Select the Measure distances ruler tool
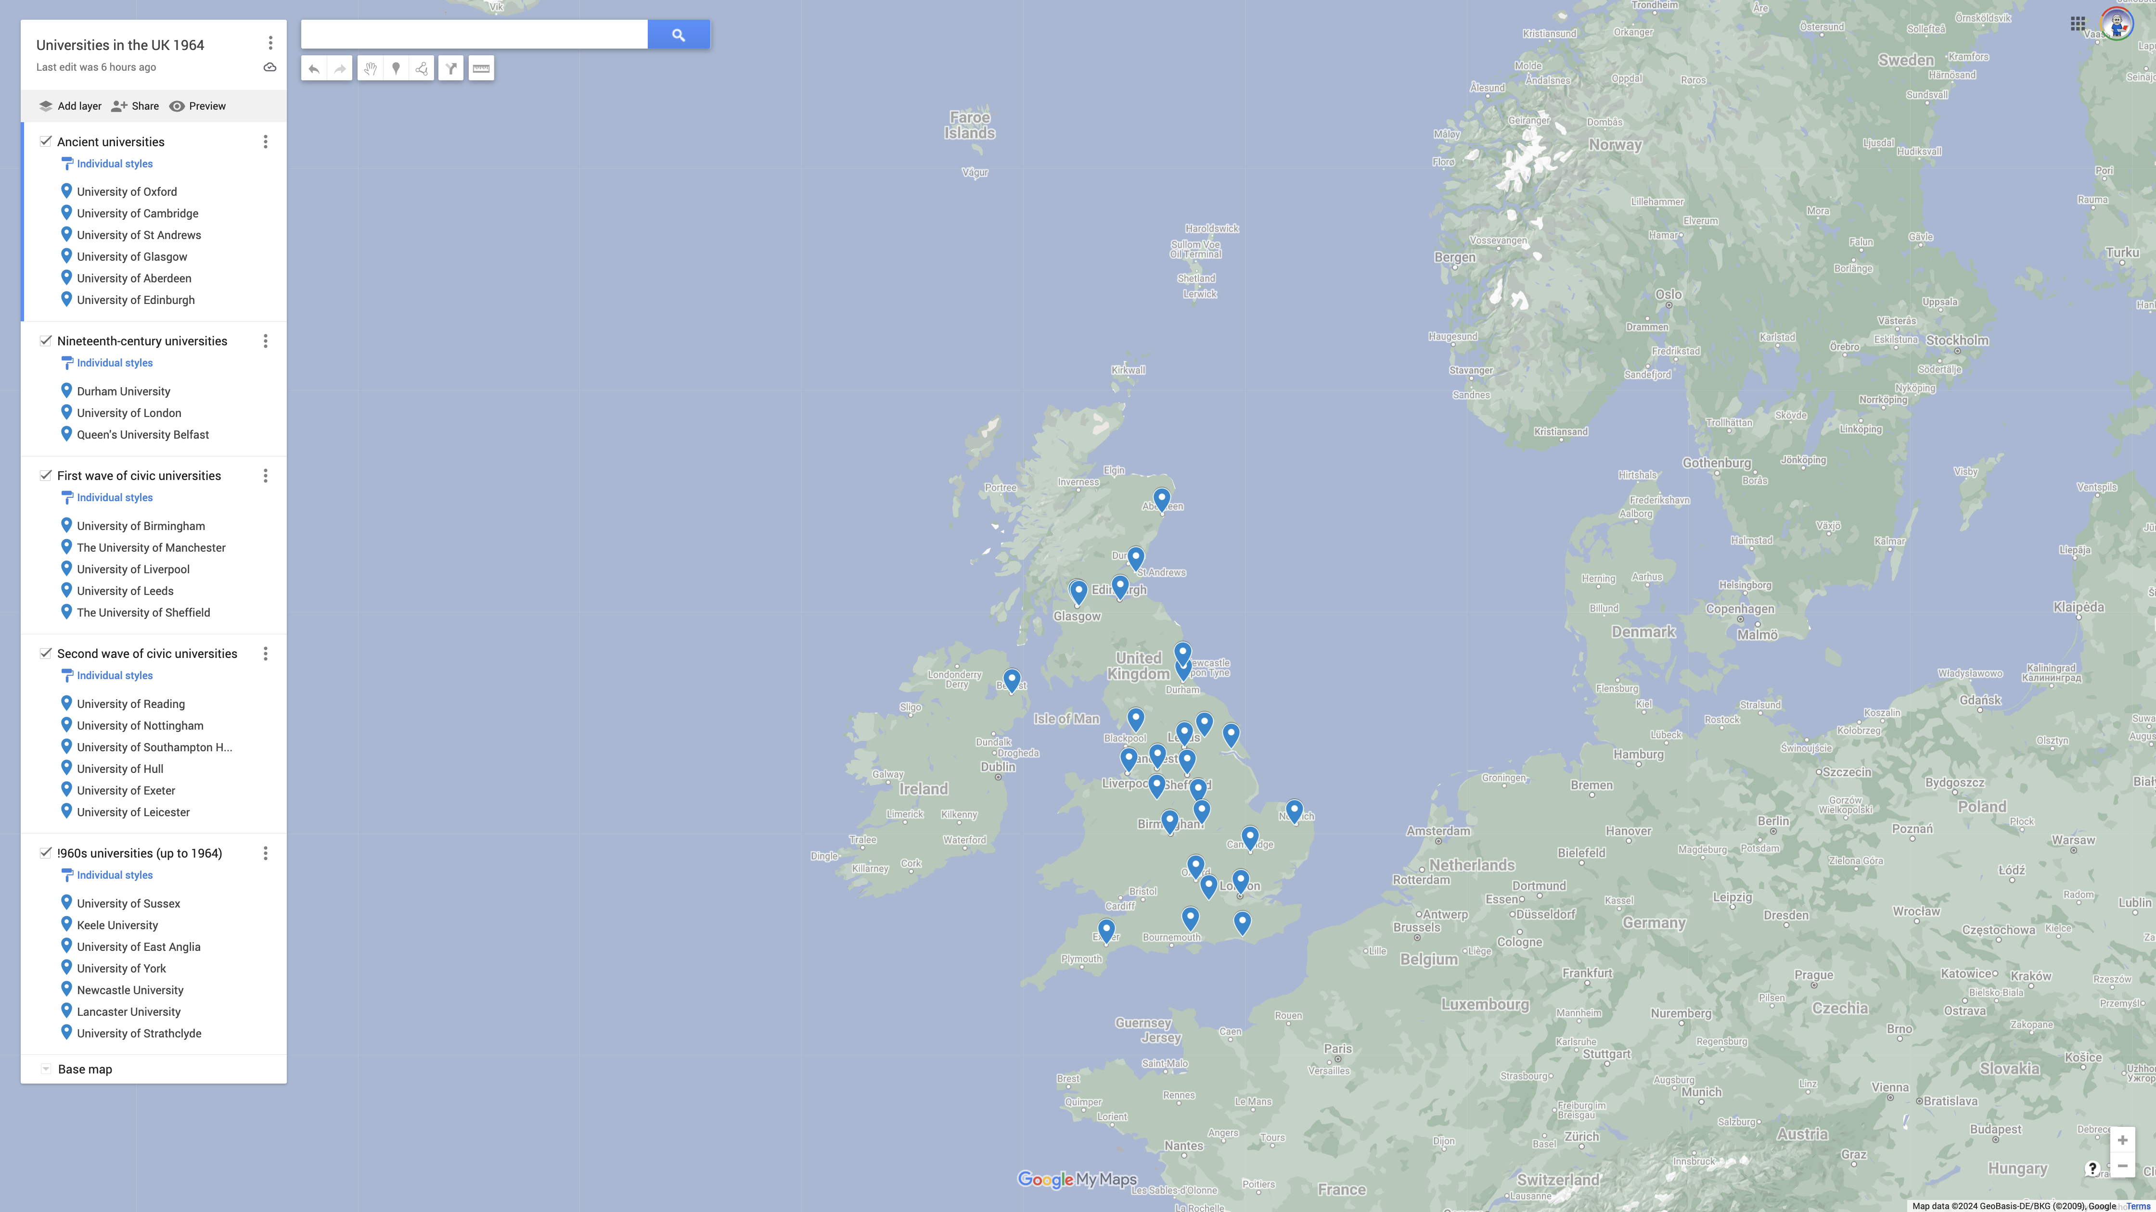 (x=481, y=69)
